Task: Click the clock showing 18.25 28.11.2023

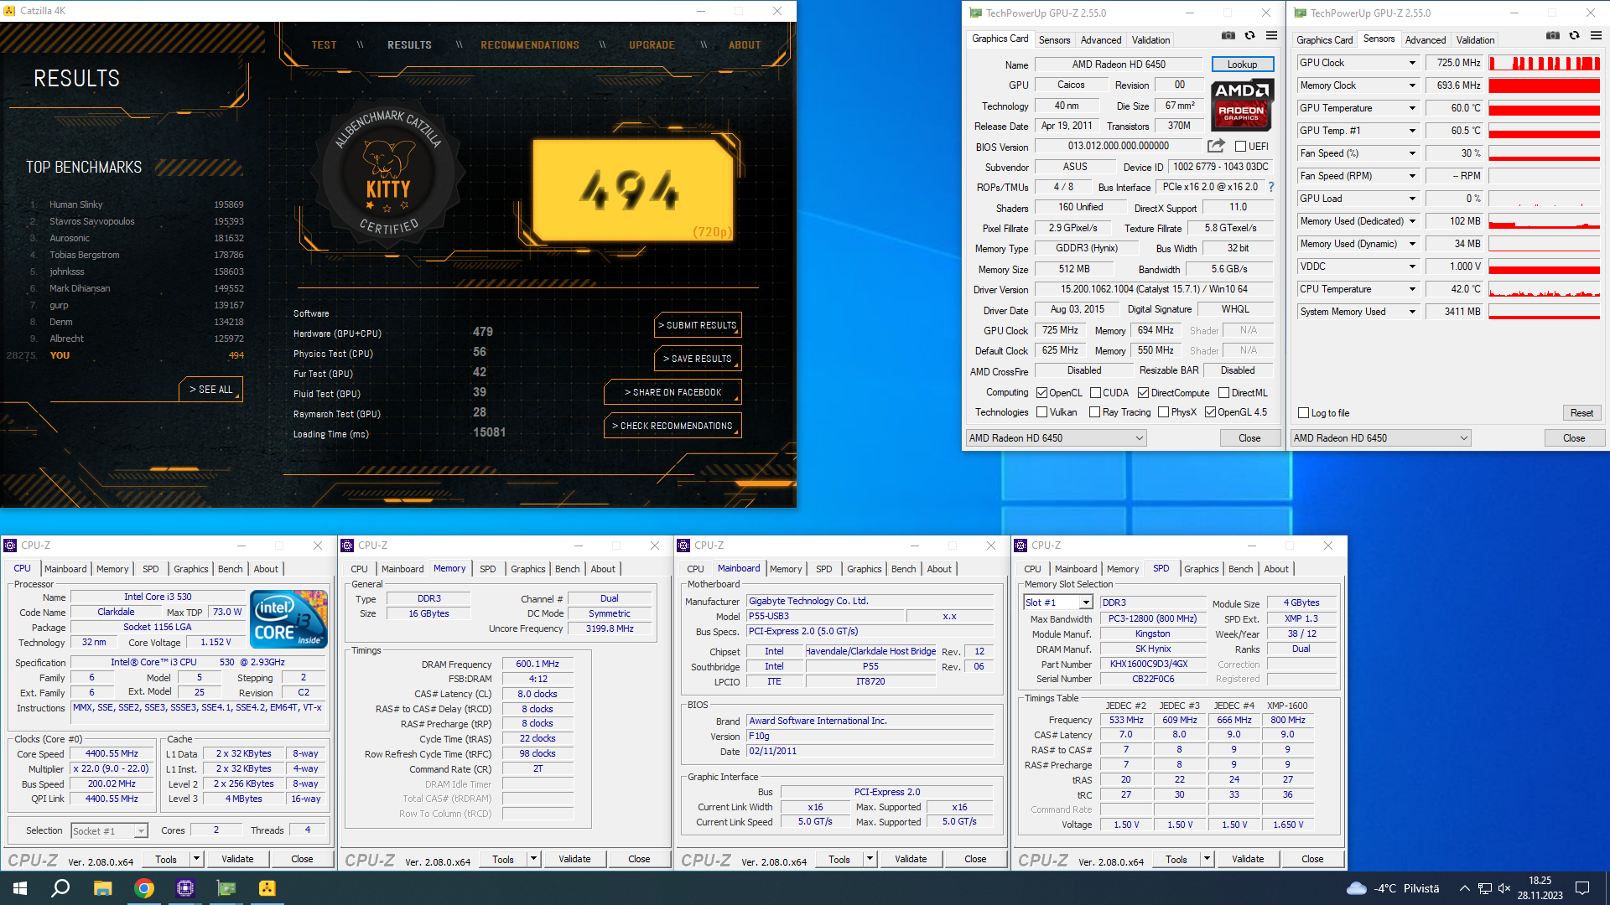Action: 1540,888
